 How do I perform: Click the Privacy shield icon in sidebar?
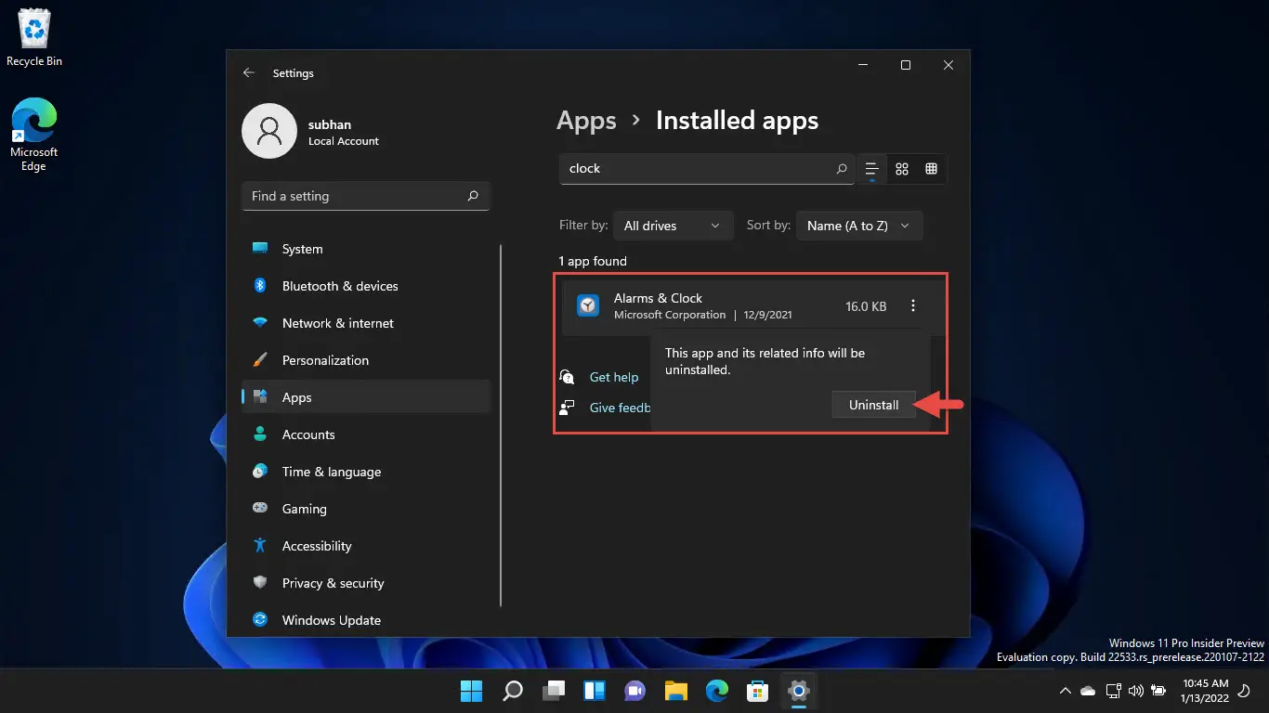point(261,583)
